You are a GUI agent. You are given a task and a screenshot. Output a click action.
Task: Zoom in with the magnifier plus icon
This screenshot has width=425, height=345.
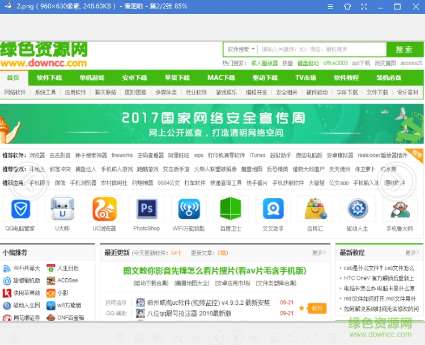pyautogui.click(x=158, y=338)
